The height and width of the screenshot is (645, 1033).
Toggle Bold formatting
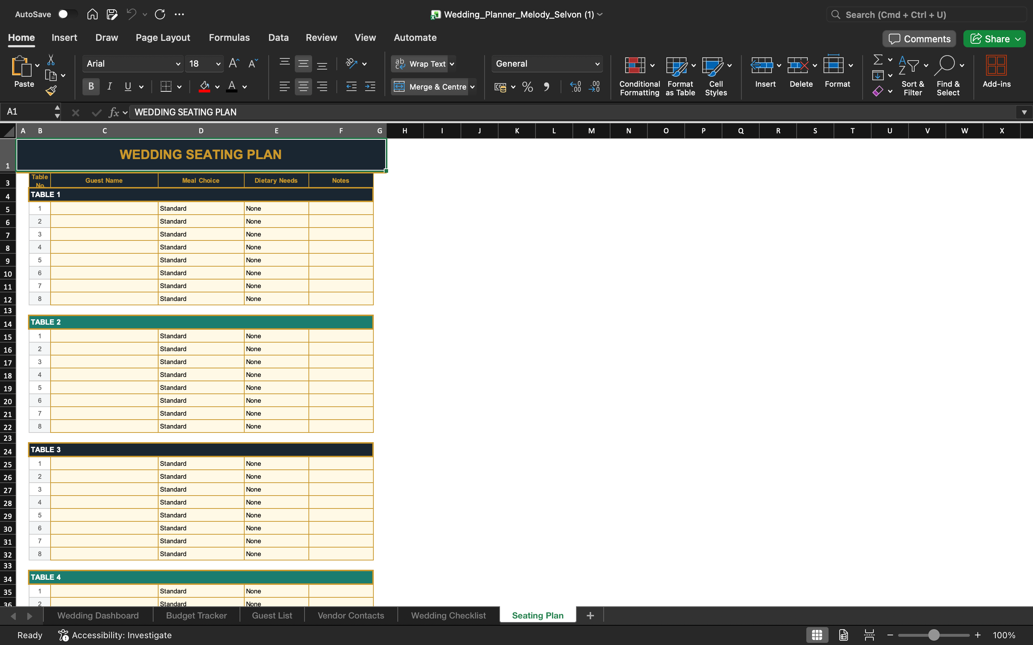pos(91,87)
